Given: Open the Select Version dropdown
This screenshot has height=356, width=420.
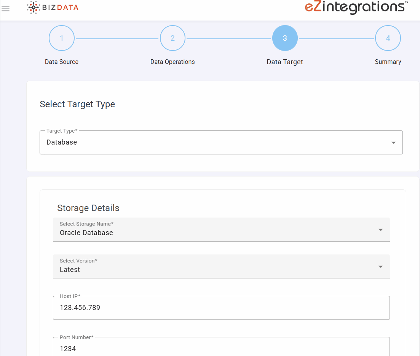Looking at the screenshot, I should pos(213,267).
